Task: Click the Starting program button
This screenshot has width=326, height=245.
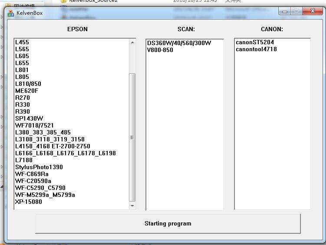Action: (168, 224)
